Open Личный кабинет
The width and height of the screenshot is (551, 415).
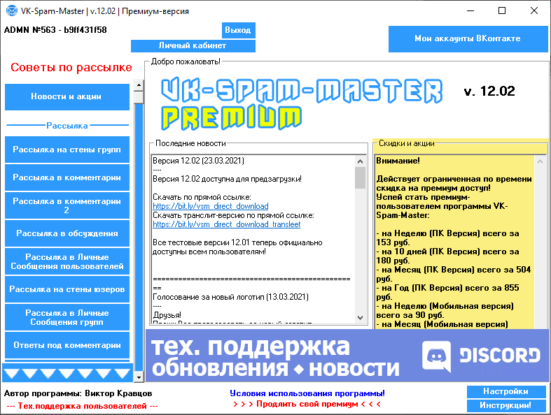(193, 46)
